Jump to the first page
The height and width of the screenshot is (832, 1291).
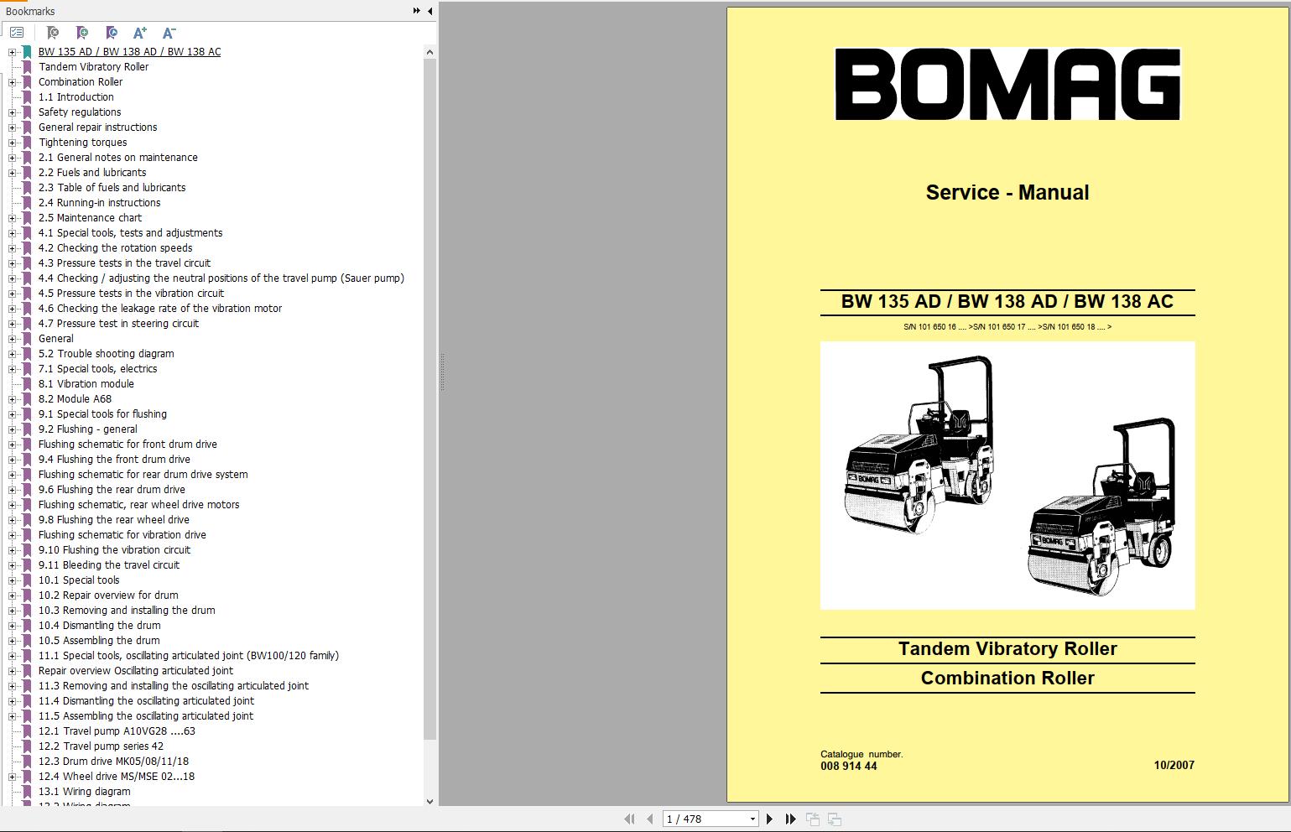[x=629, y=819]
